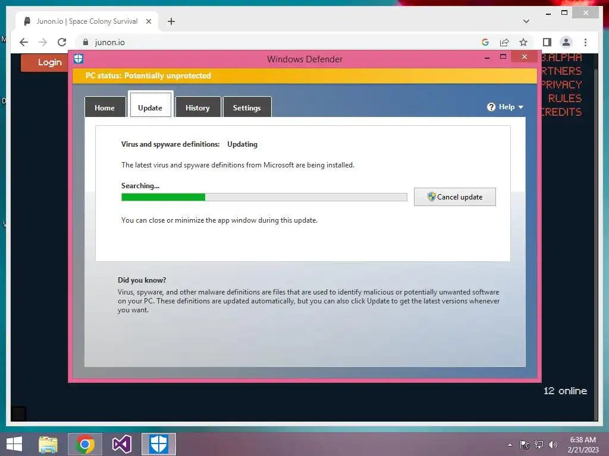609x456 pixels.
Task: Open the Windows Start button
Action: tap(14, 444)
